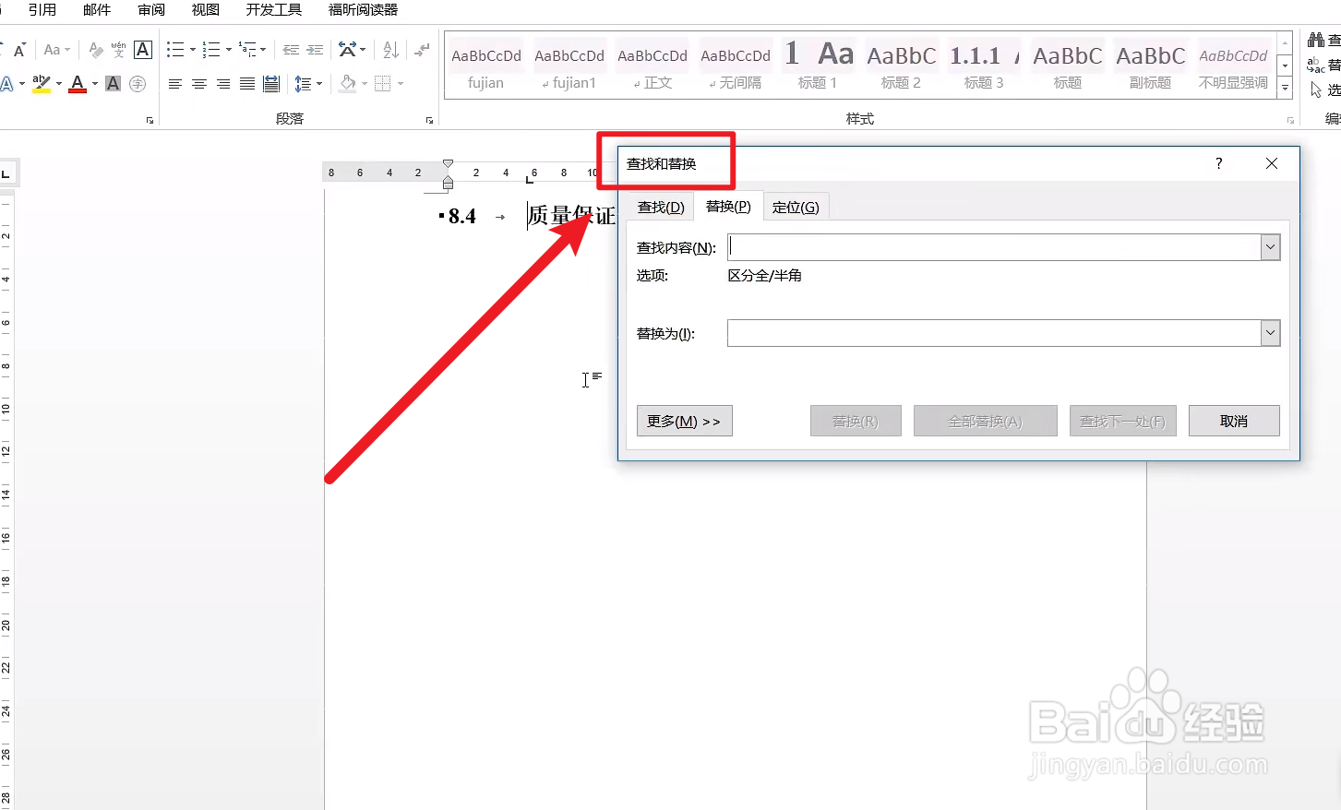Image resolution: width=1341 pixels, height=810 pixels.
Task: Click the clear formatting eraser icon
Action: click(95, 50)
